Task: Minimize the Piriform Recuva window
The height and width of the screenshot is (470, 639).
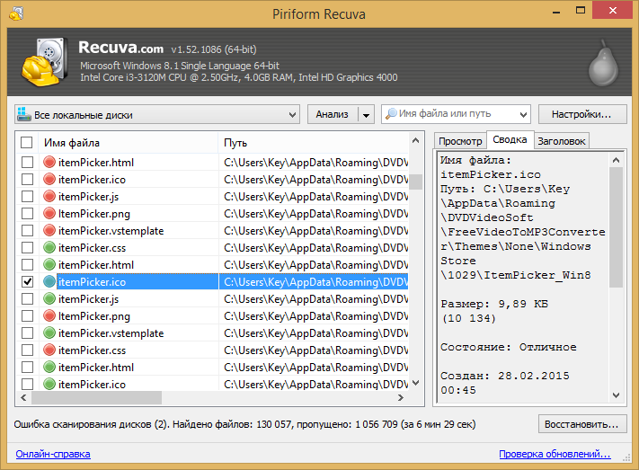Action: (x=555, y=11)
